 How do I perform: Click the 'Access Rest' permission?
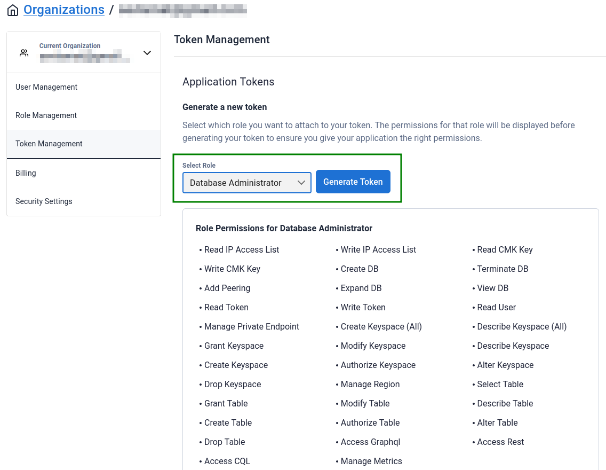click(500, 442)
